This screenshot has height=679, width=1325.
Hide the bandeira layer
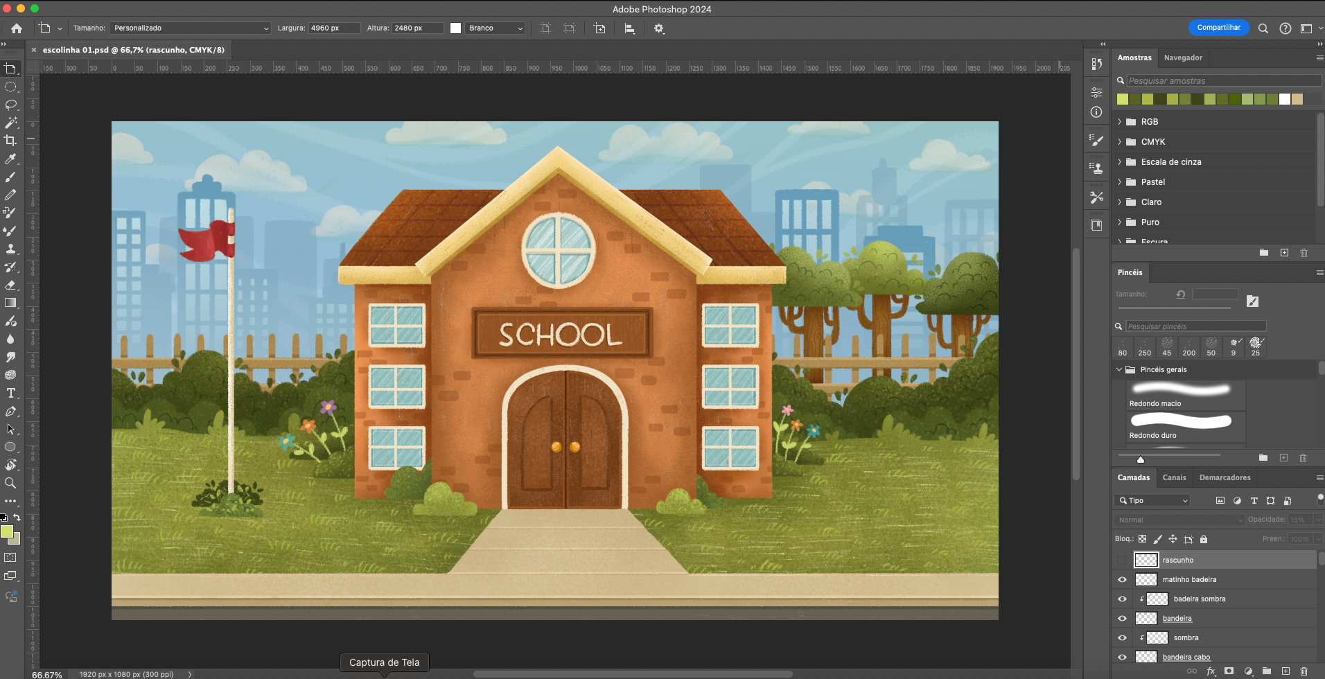point(1122,619)
